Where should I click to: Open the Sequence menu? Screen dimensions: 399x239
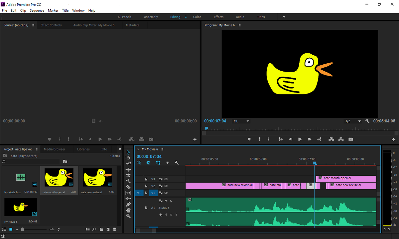37,10
